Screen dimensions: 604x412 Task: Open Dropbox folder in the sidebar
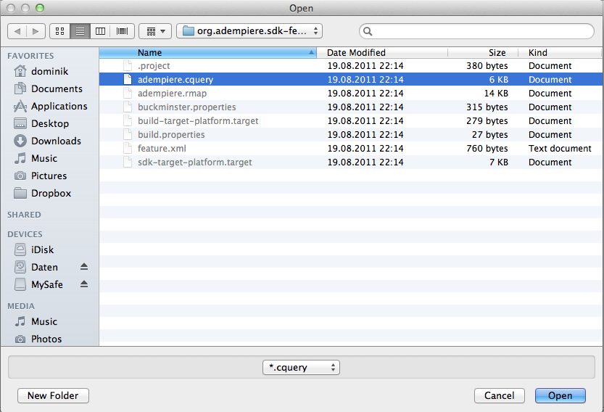(42, 193)
